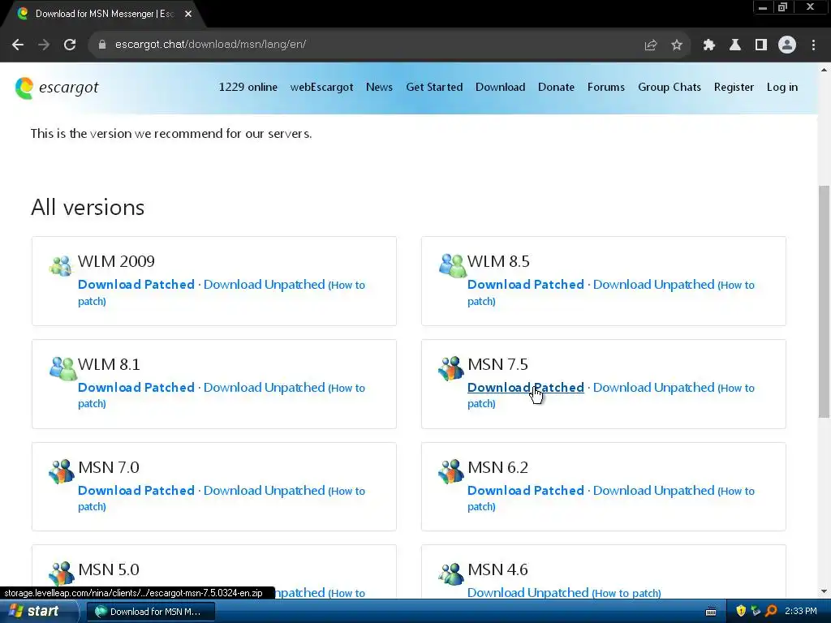Download Patched MSN 6.2

click(526, 491)
